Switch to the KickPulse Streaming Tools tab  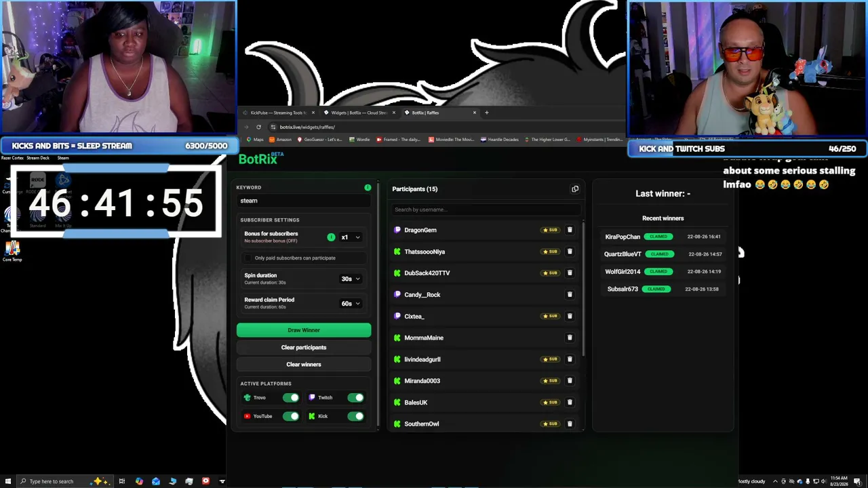coord(278,113)
